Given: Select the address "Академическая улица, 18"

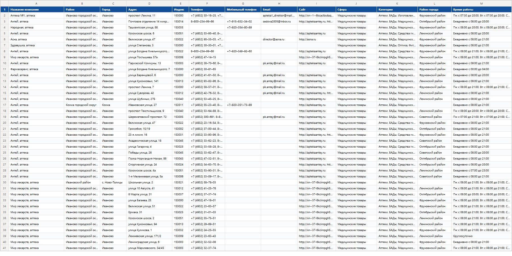Looking at the screenshot, I should (x=149, y=141).
